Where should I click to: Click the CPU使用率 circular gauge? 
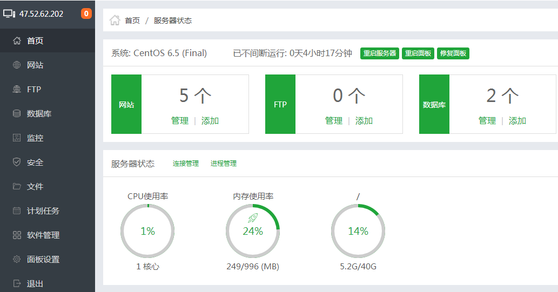tap(147, 231)
